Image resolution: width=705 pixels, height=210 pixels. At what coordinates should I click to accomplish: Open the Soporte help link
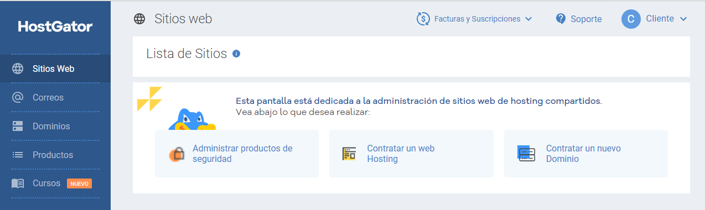579,19
